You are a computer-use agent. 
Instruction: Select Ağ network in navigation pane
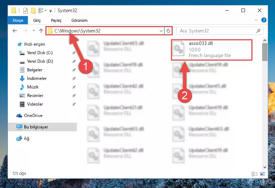26,138
